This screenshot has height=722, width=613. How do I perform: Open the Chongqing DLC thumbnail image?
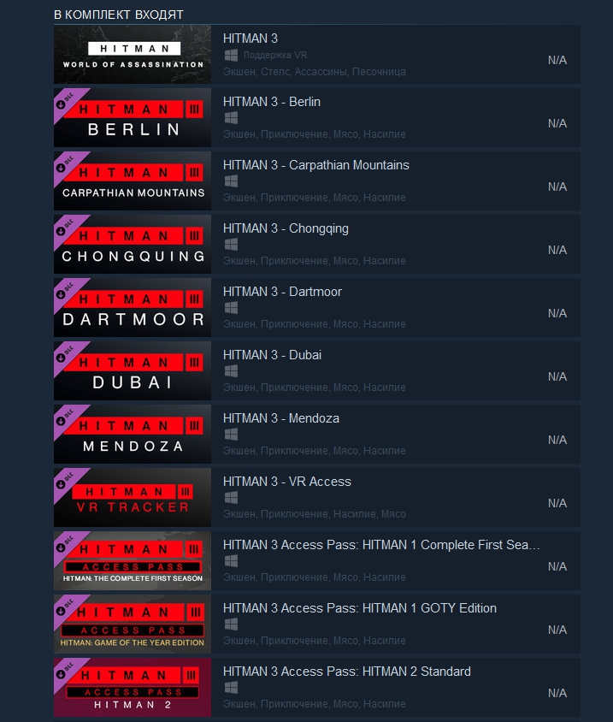pyautogui.click(x=133, y=244)
